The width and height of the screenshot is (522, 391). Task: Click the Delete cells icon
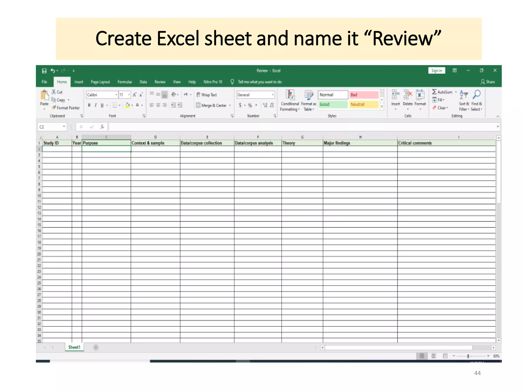point(408,95)
